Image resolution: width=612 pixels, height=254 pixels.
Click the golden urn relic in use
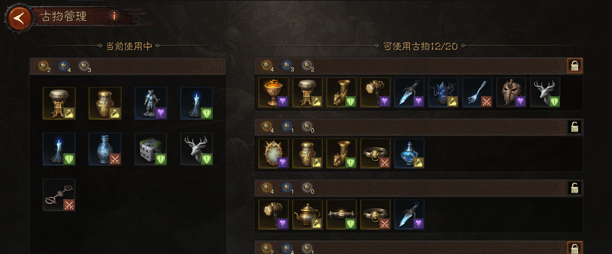pyautogui.click(x=105, y=103)
